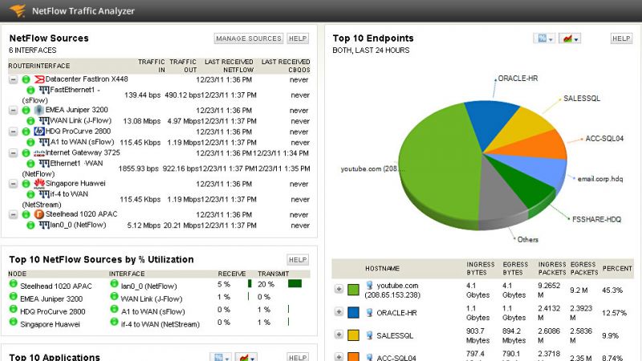Click the EMEA Juniper 3200 vendor icon
This screenshot has height=361, width=642.
[x=39, y=110]
